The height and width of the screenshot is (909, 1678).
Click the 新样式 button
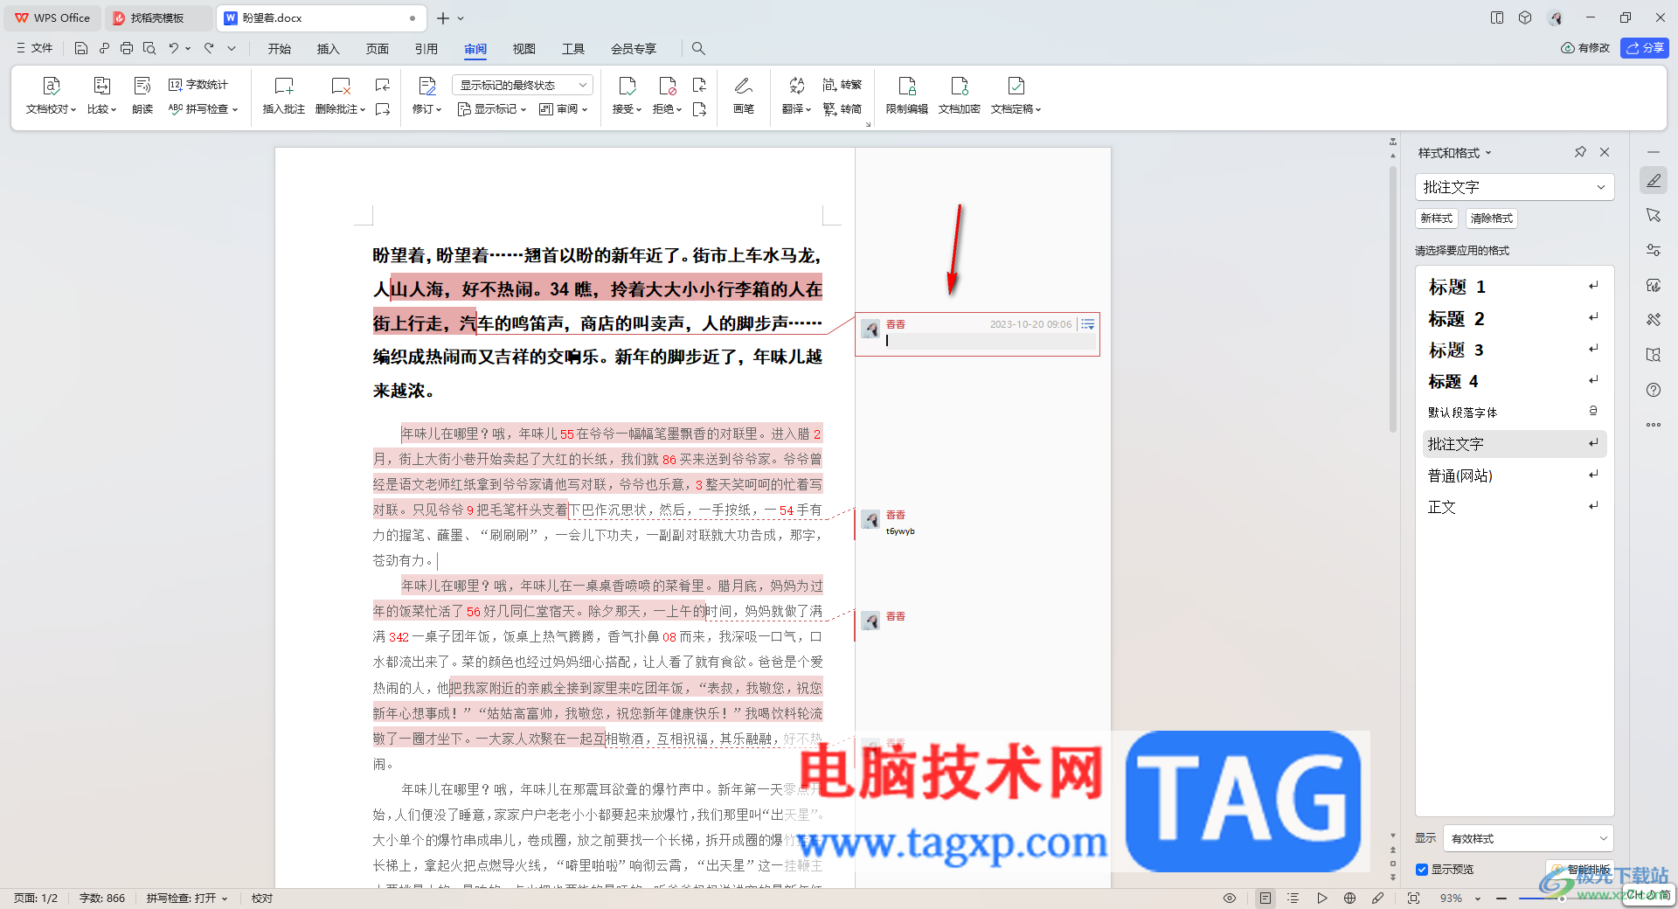pos(1436,219)
